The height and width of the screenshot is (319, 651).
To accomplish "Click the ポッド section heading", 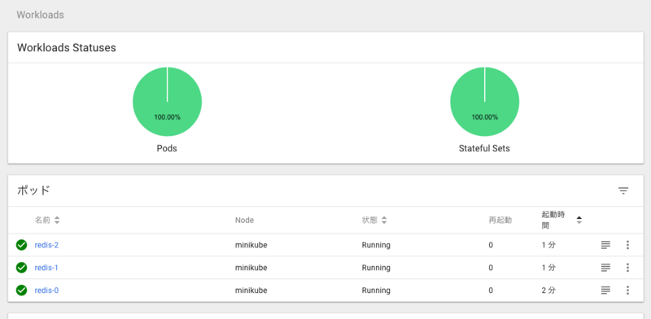I will [33, 190].
